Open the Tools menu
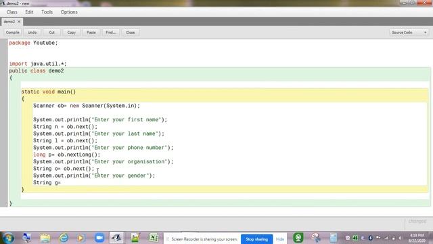 (x=47, y=12)
